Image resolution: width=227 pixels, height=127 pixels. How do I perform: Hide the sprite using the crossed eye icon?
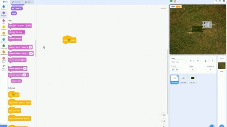177,69
